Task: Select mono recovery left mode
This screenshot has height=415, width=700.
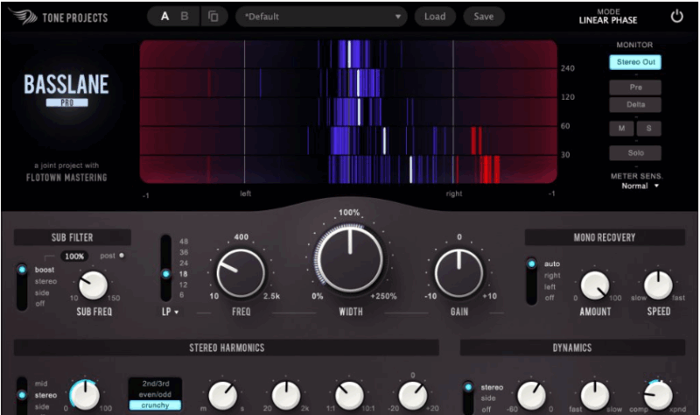Action: point(549,287)
